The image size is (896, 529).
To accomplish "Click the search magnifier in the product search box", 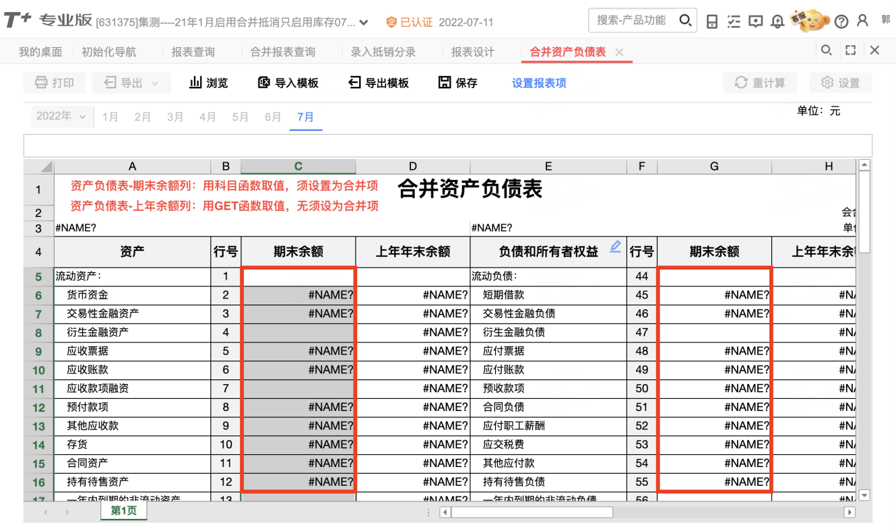I will click(x=685, y=21).
